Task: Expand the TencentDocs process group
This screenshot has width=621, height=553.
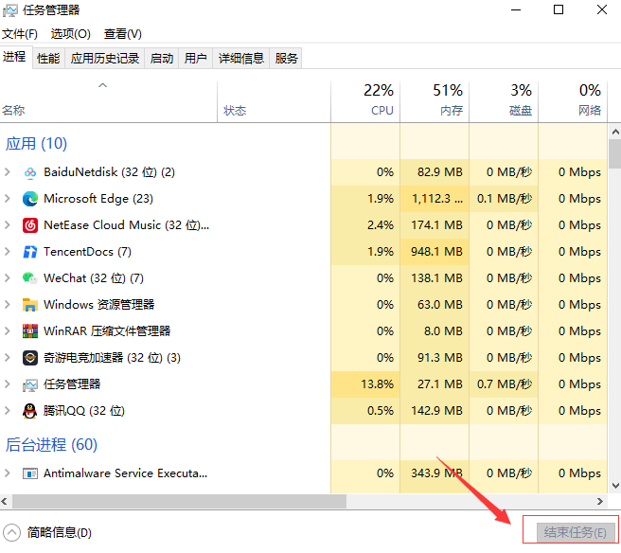Action: 8,252
